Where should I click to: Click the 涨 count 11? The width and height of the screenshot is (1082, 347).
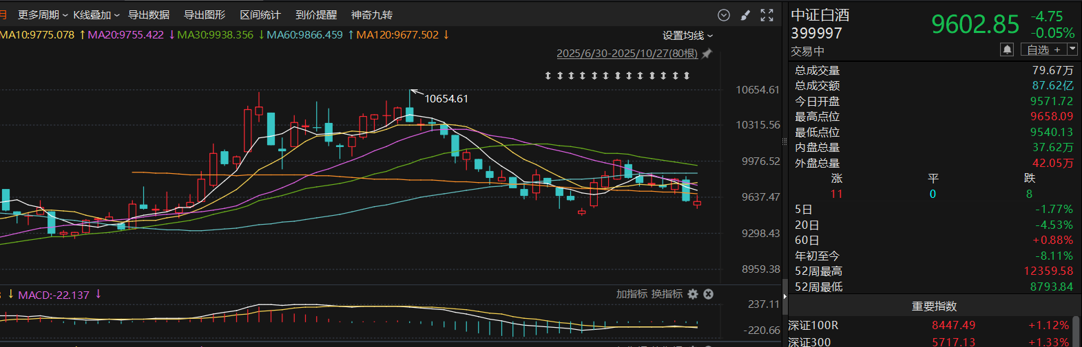836,194
